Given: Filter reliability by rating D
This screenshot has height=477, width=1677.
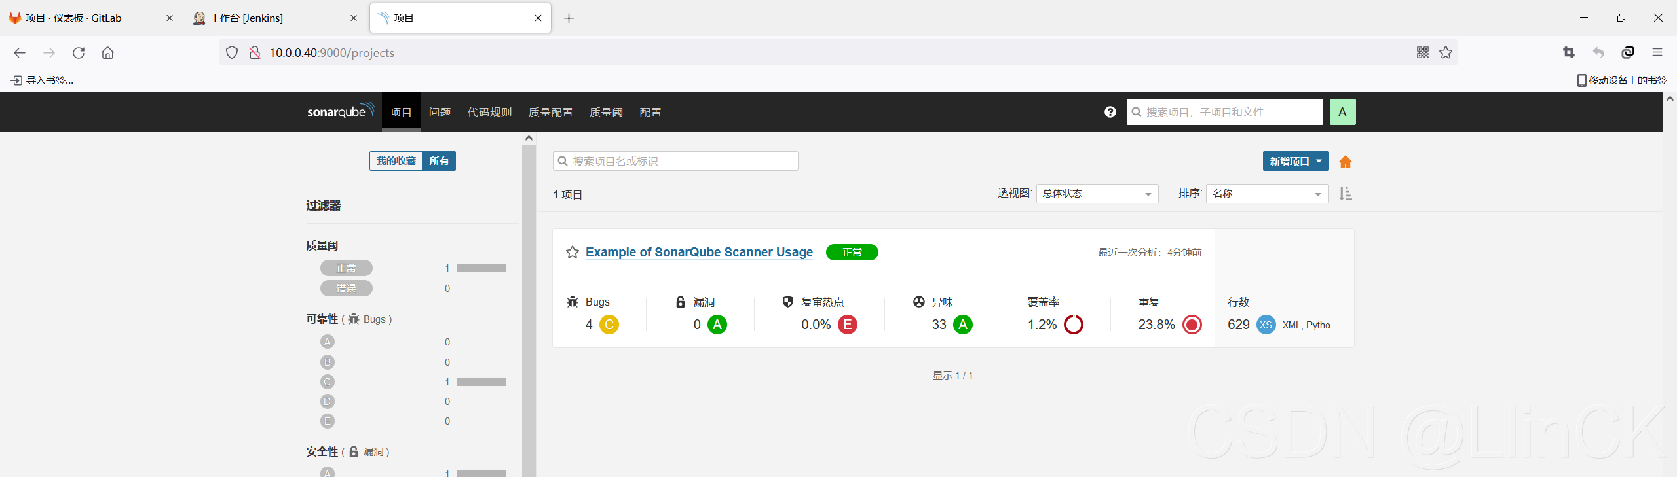Looking at the screenshot, I should point(328,401).
